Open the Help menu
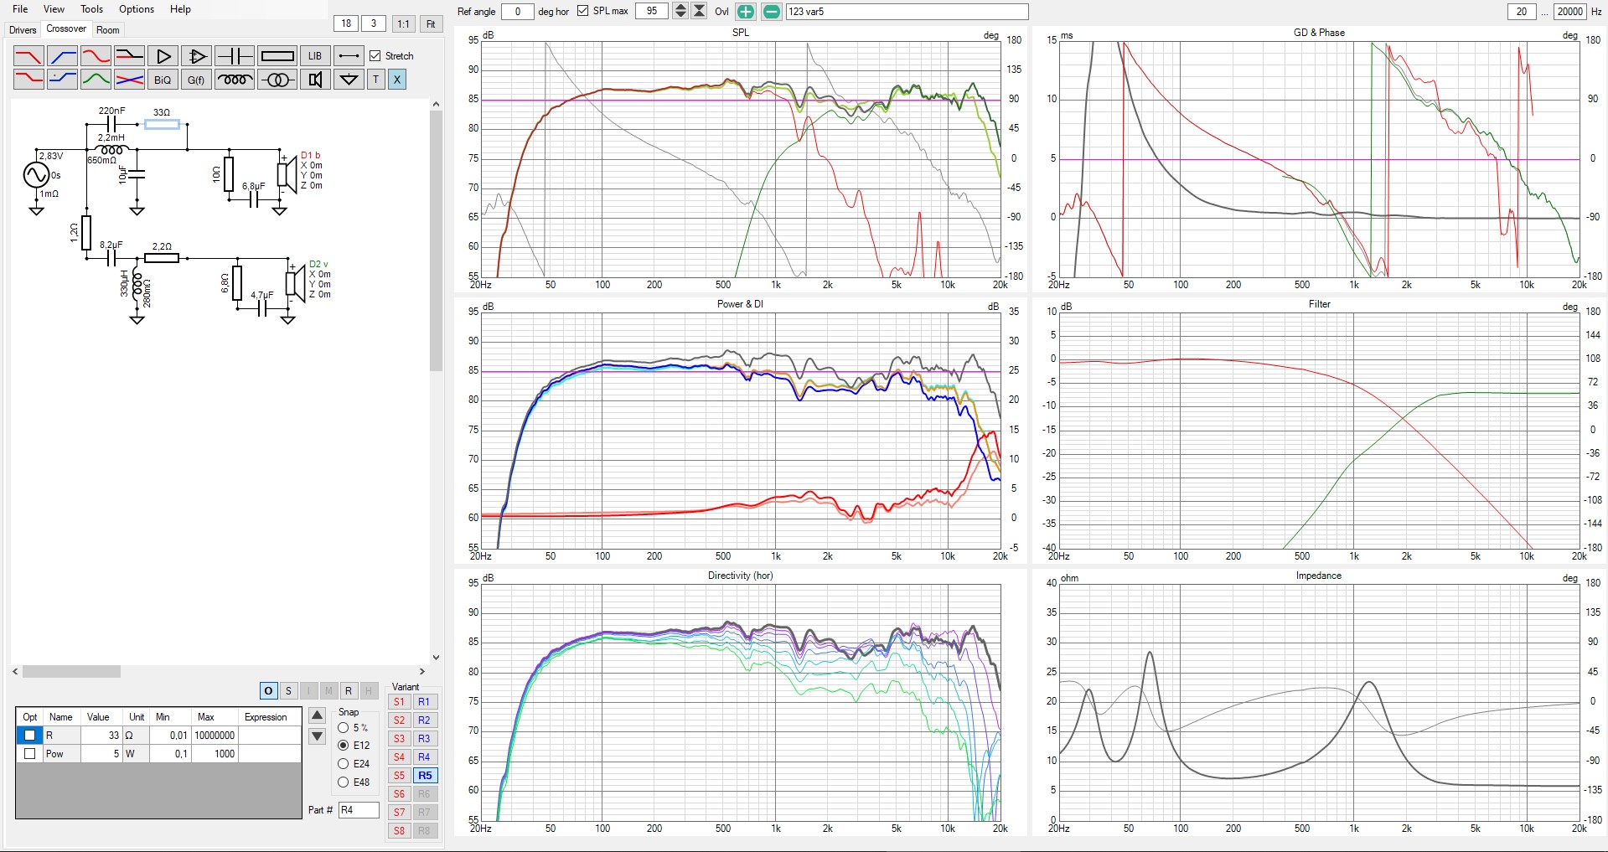Screen dimensions: 1608x852 pyautogui.click(x=180, y=9)
